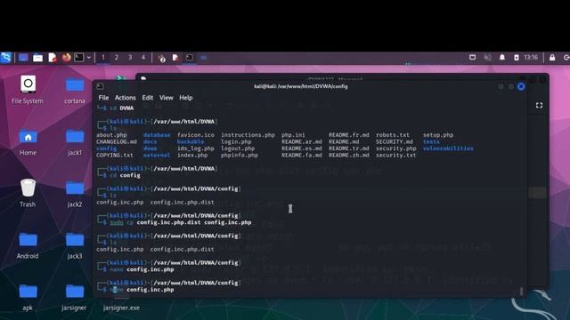Click the last 'nano config.inc.php' command line
Image resolution: width=570 pixels, height=320 pixels.
coord(142,290)
